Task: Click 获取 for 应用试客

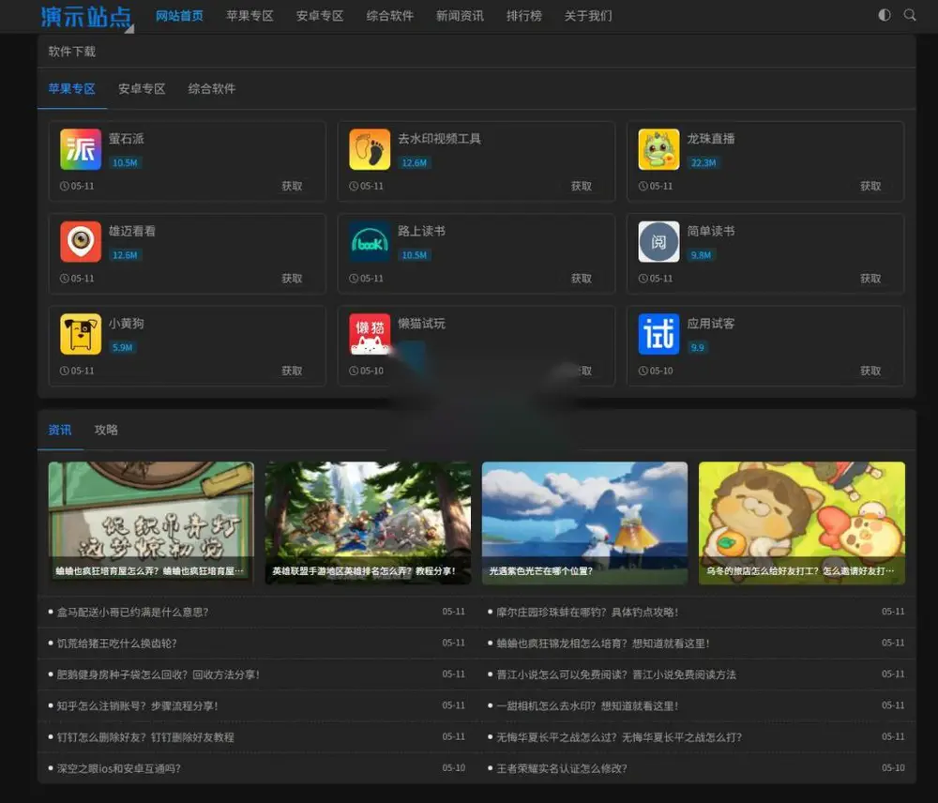Action: click(x=870, y=371)
